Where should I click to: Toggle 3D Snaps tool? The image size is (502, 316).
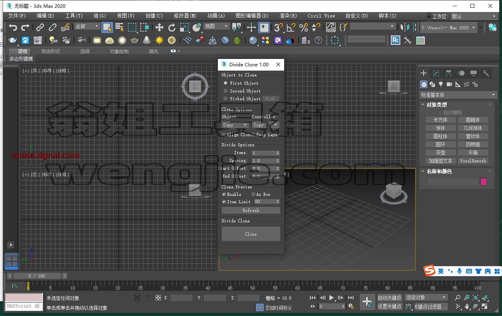[278, 27]
